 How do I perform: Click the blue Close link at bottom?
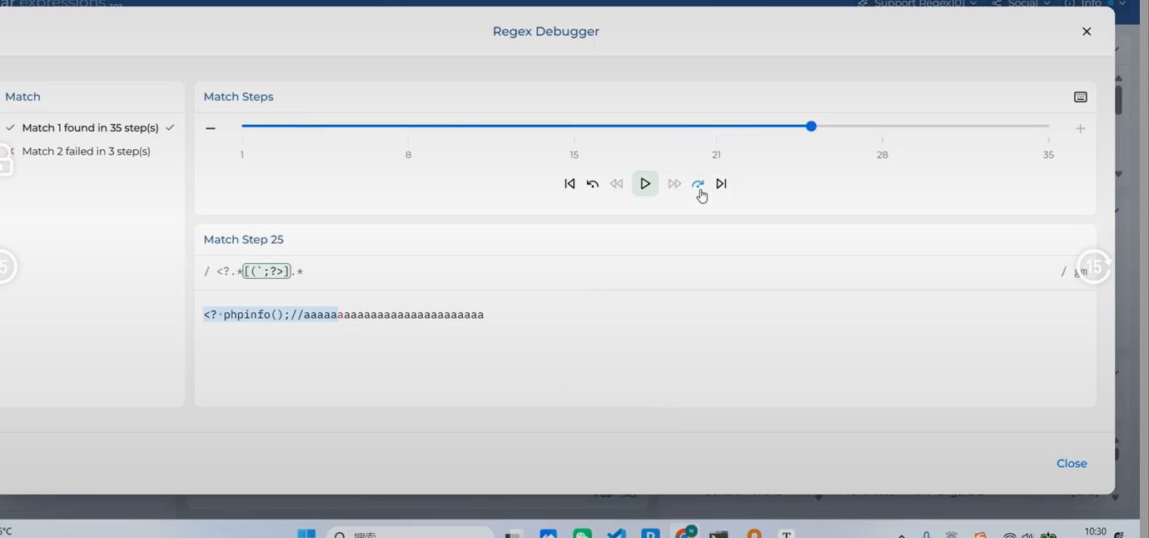click(1072, 464)
